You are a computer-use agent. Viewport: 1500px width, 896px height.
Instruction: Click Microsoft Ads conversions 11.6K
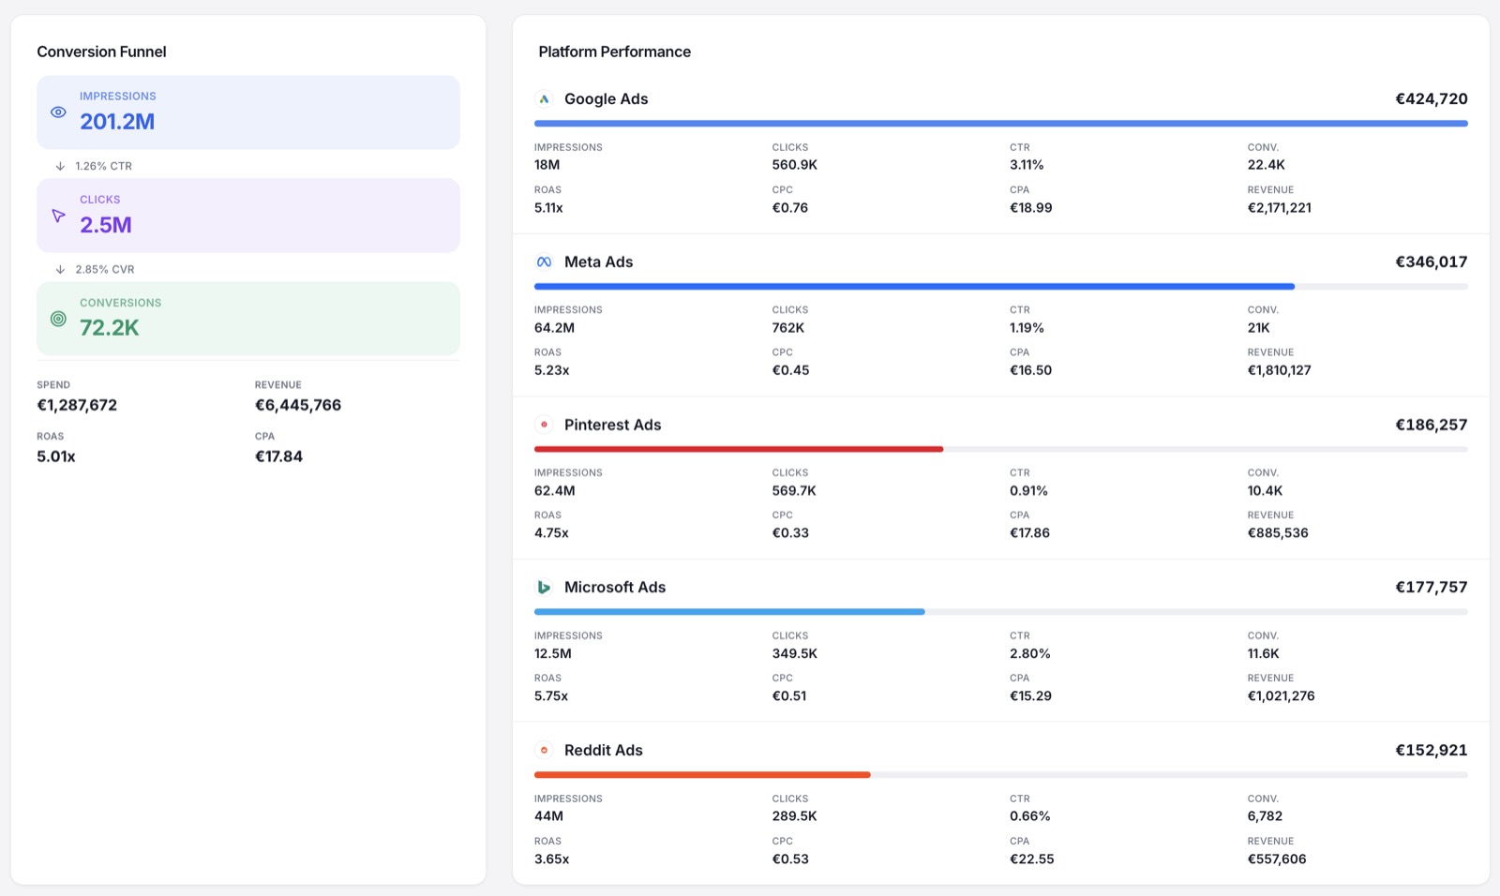click(x=1263, y=653)
